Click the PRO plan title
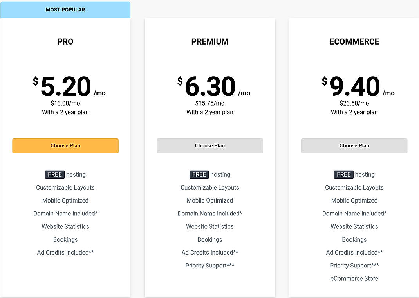419x298 pixels. [x=65, y=41]
